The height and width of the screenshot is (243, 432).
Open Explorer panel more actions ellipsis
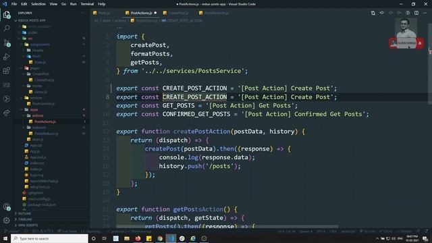click(82, 13)
